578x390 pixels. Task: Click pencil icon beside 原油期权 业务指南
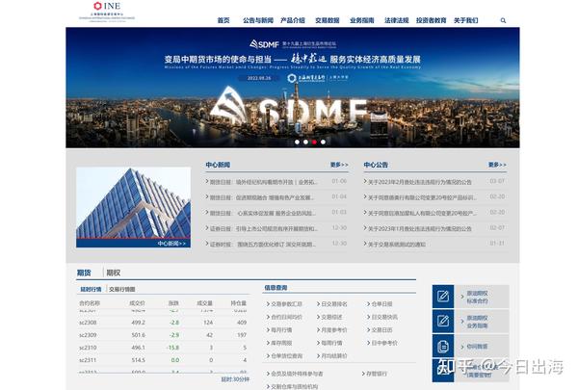tap(443, 321)
